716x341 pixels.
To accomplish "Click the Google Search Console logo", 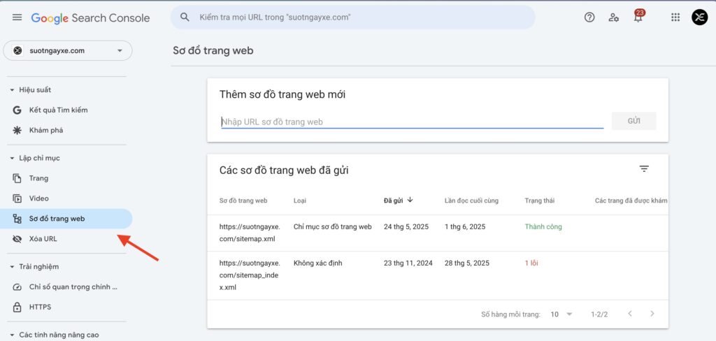I will pyautogui.click(x=90, y=17).
